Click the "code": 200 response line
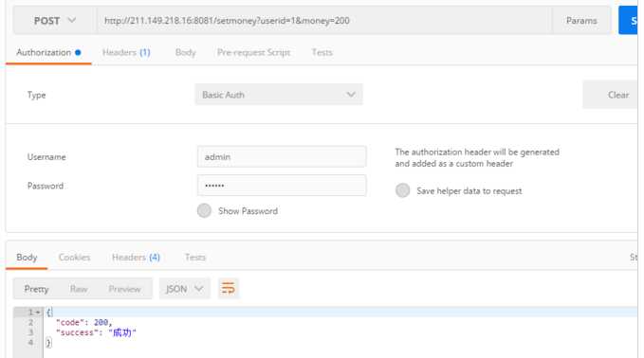644x358 pixels. pyautogui.click(x=83, y=322)
